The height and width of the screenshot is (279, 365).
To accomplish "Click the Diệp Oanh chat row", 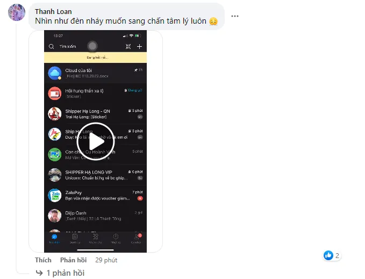I will (x=96, y=216).
